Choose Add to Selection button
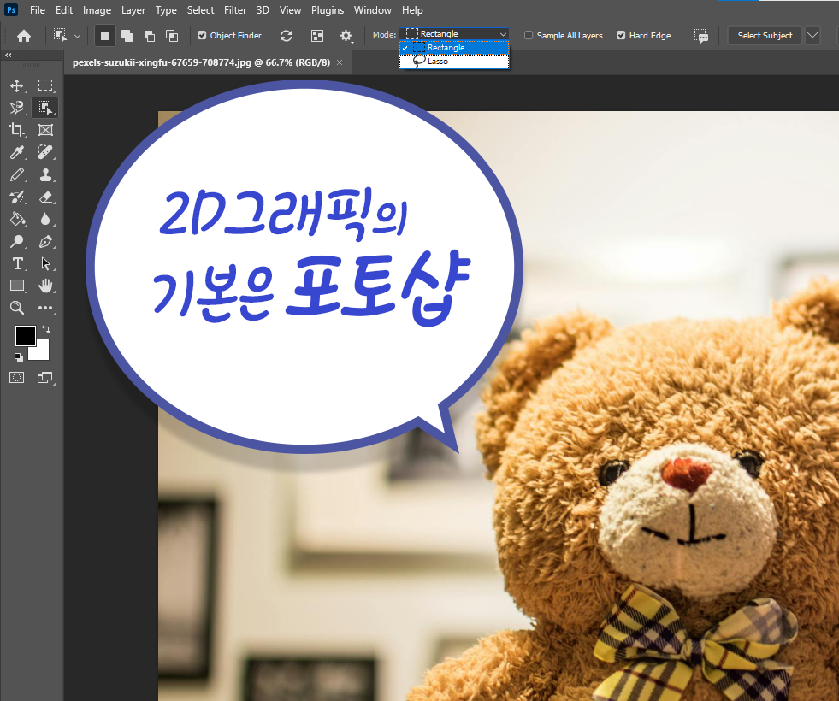Screen dimensions: 839x701 127,36
